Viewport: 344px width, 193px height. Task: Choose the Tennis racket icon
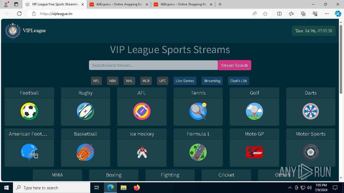pyautogui.click(x=198, y=111)
